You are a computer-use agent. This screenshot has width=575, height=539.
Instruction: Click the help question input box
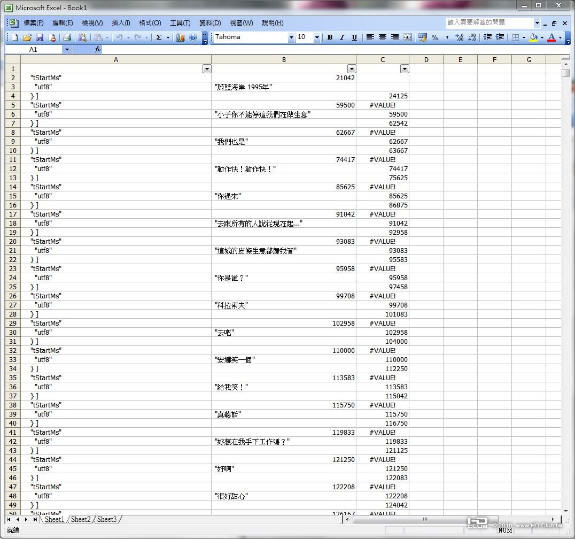[x=489, y=23]
